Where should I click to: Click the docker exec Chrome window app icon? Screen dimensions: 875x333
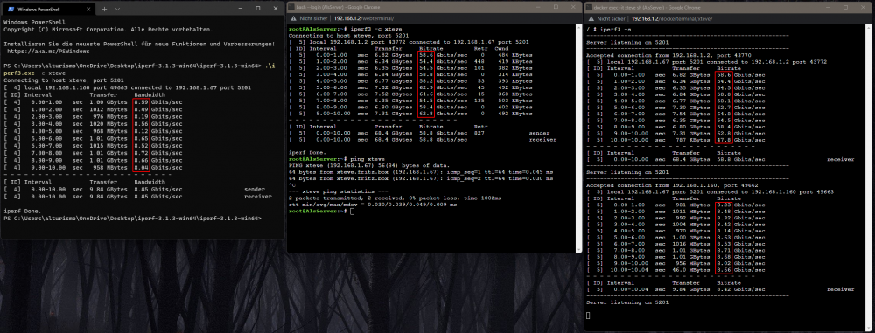590,7
